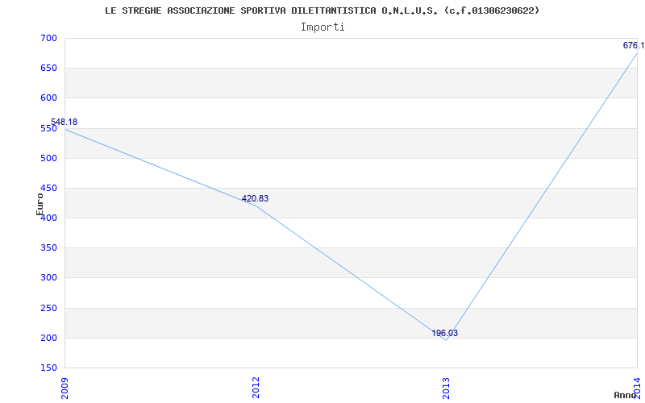
Task: Click the 600 y-axis value
Action: tap(48, 98)
